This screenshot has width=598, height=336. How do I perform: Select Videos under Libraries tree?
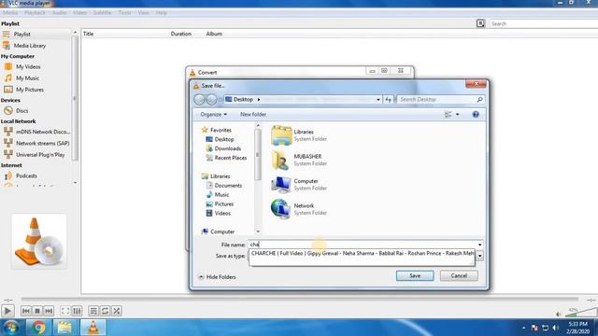pos(222,214)
